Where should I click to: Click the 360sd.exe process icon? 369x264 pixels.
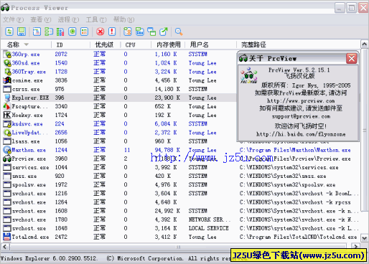point(7,63)
